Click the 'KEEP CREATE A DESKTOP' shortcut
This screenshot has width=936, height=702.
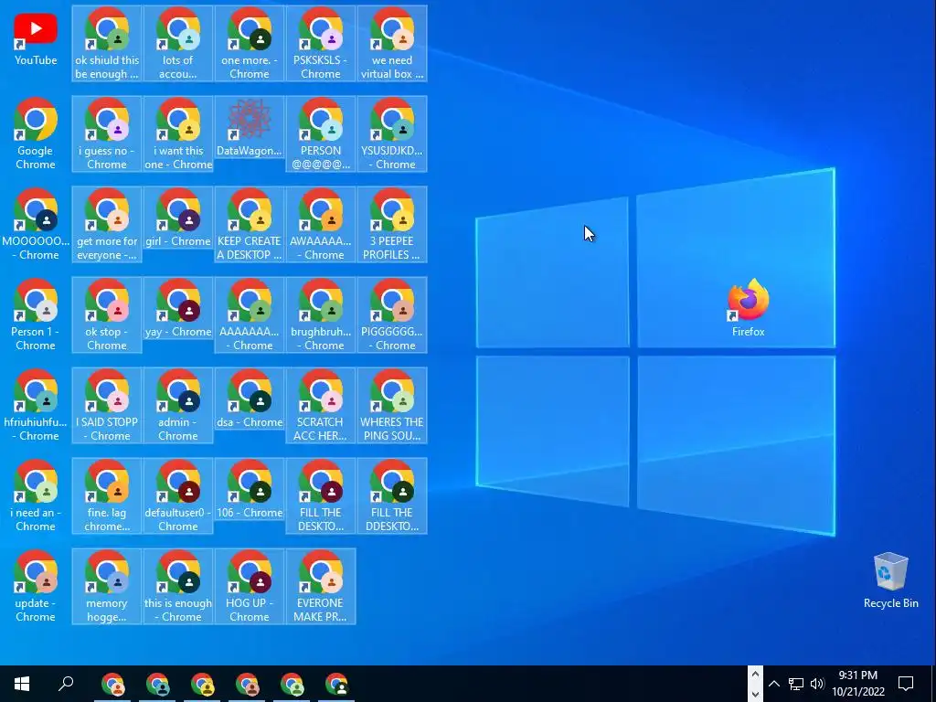249,225
